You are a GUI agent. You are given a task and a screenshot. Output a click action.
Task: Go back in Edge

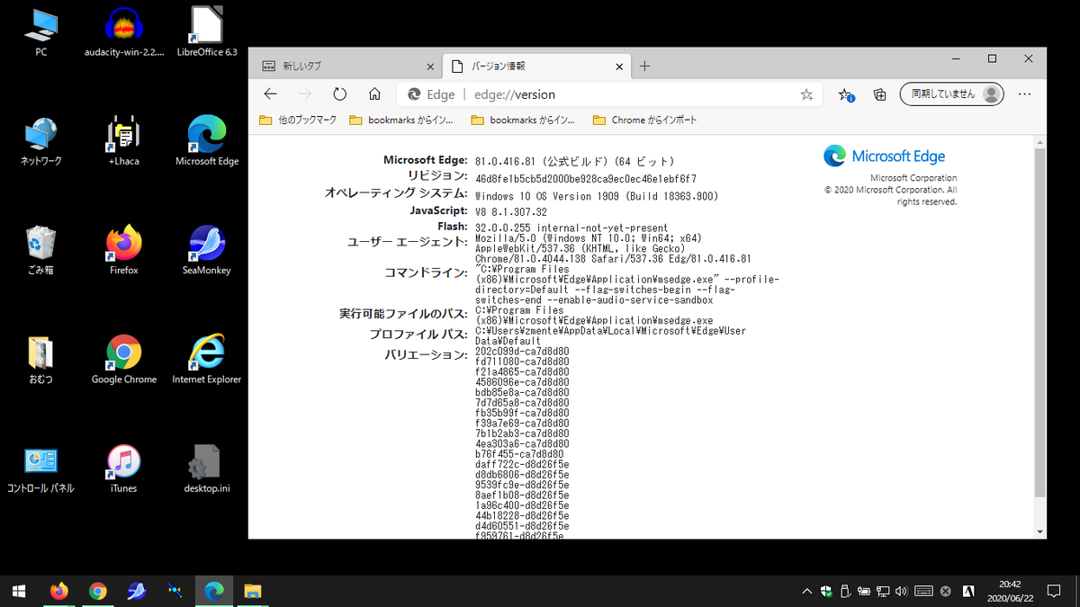pos(270,94)
